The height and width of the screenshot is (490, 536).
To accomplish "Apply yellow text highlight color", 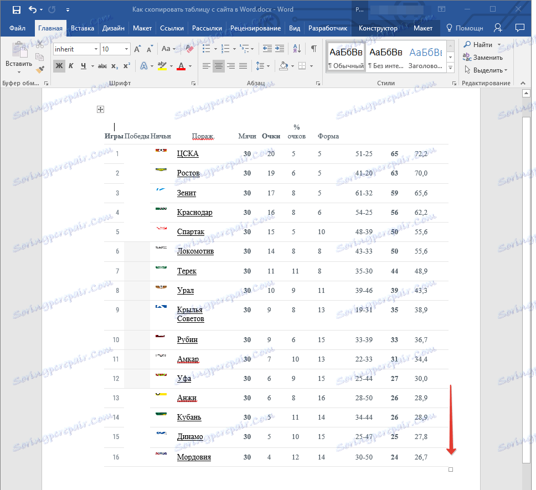I will pyautogui.click(x=162, y=66).
